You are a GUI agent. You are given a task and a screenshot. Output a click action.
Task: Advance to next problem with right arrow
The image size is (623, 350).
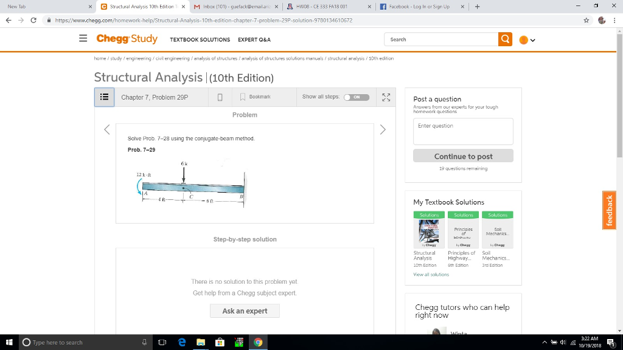coord(383,129)
